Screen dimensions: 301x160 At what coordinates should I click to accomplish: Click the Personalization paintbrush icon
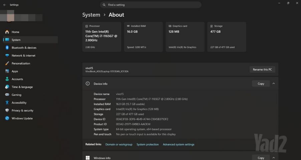click(x=7, y=63)
